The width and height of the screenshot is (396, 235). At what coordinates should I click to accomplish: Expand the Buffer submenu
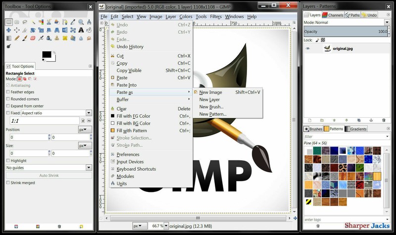pos(151,99)
